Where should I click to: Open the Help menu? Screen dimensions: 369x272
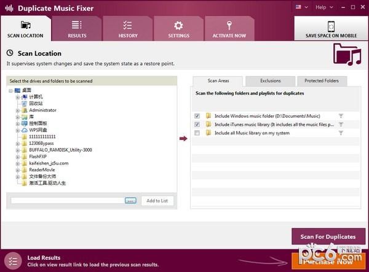[324, 7]
